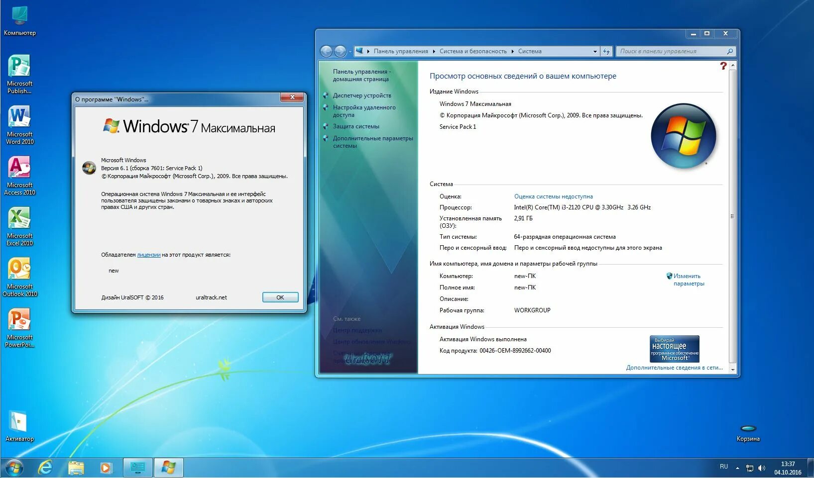Image resolution: width=814 pixels, height=478 pixels.
Task: Switch to the About Windows taskbar button
Action: 168,468
